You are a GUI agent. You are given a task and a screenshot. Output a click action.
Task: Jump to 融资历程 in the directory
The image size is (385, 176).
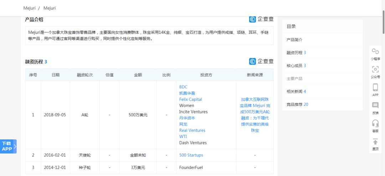tap(296, 52)
